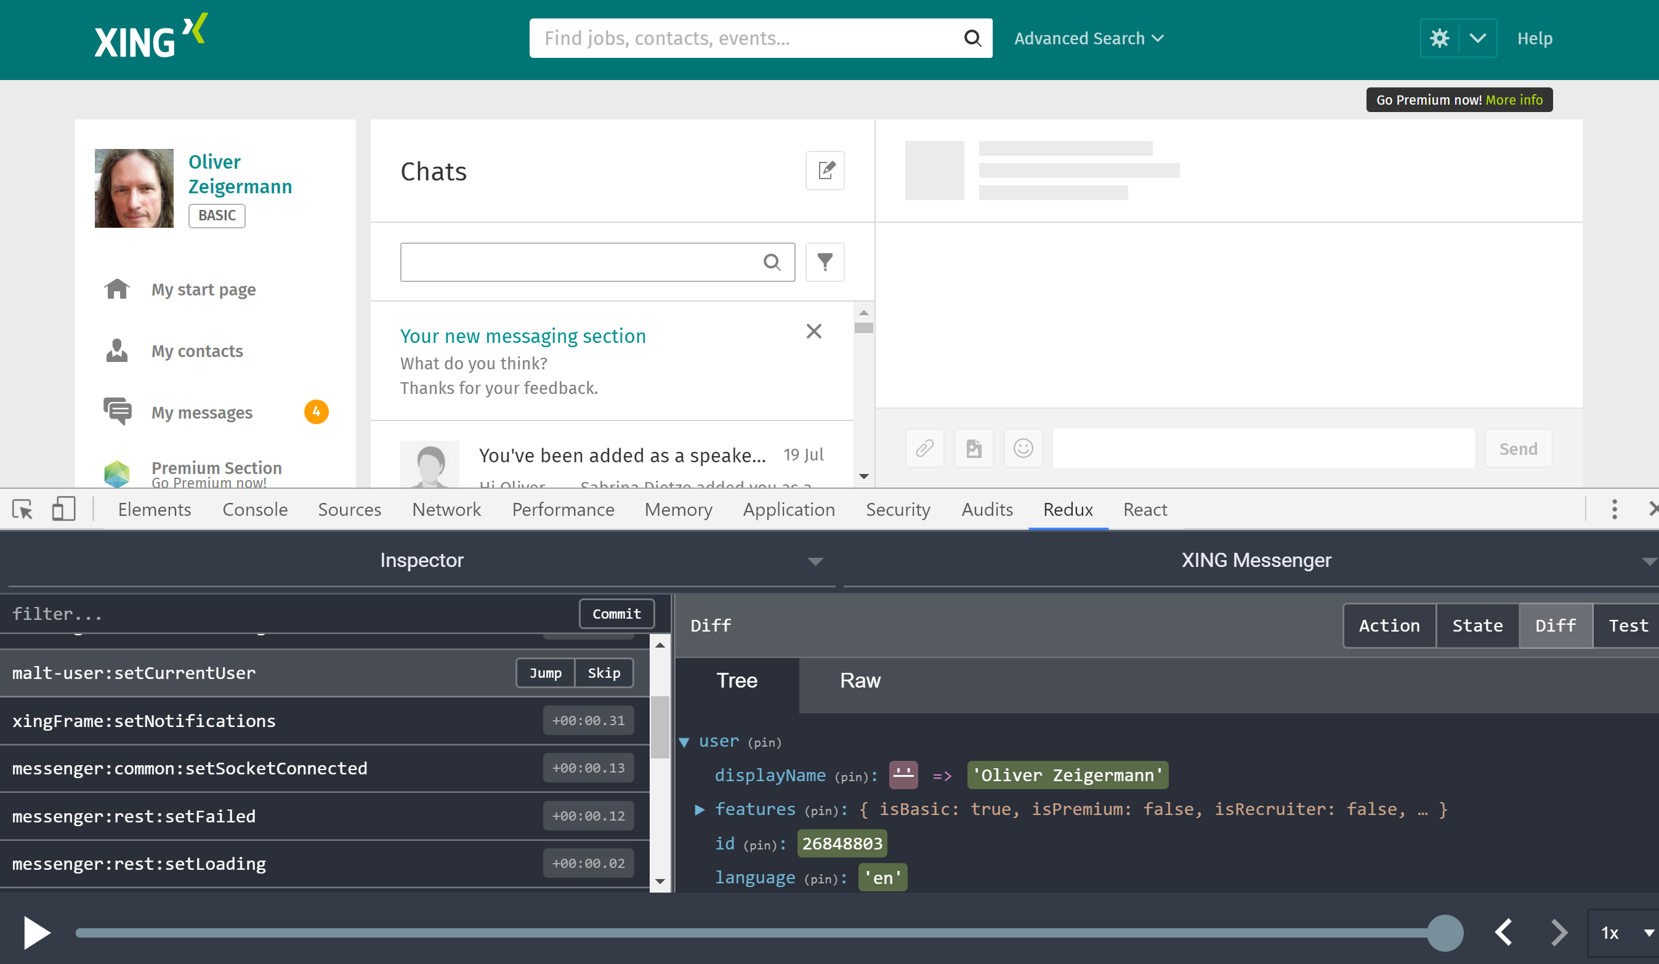Click the magnifier icon in top search bar
Viewport: 1659px width, 964px height.
click(x=972, y=38)
